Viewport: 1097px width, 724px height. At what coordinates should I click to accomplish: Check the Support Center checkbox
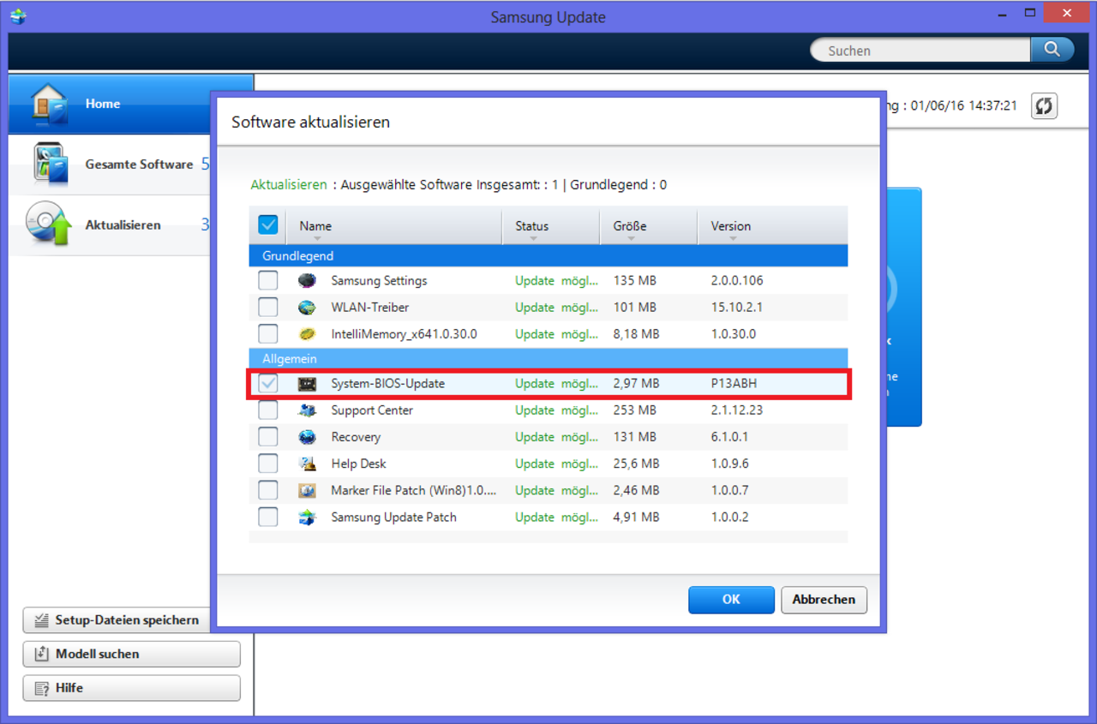coord(268,410)
